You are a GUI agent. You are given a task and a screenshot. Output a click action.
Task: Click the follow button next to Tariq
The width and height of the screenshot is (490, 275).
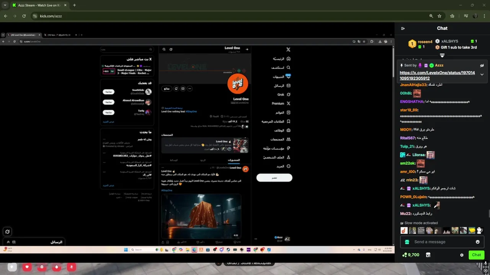tap(108, 112)
